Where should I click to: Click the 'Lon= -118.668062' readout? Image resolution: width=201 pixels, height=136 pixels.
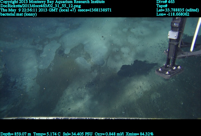[x=173, y=14]
